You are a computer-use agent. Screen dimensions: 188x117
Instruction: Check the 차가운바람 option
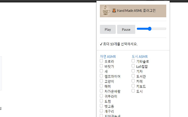101,91
